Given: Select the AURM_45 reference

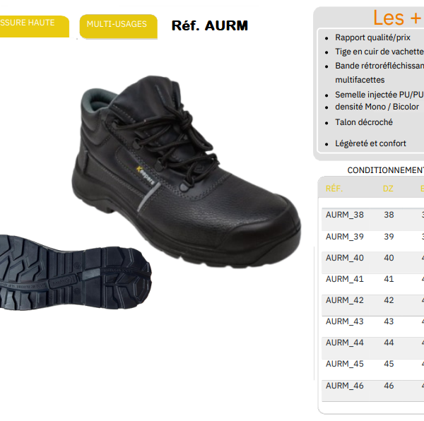Looking at the screenshot, I should pyautogui.click(x=345, y=364).
